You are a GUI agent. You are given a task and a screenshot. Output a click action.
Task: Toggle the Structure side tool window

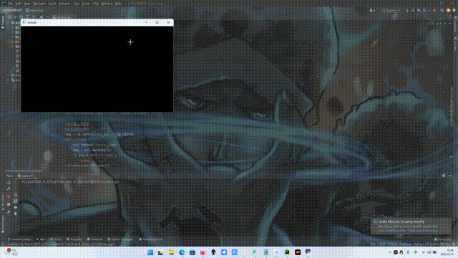pos(3,202)
